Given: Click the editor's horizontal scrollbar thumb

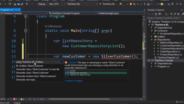Looking at the screenshot, I should click(80, 99).
